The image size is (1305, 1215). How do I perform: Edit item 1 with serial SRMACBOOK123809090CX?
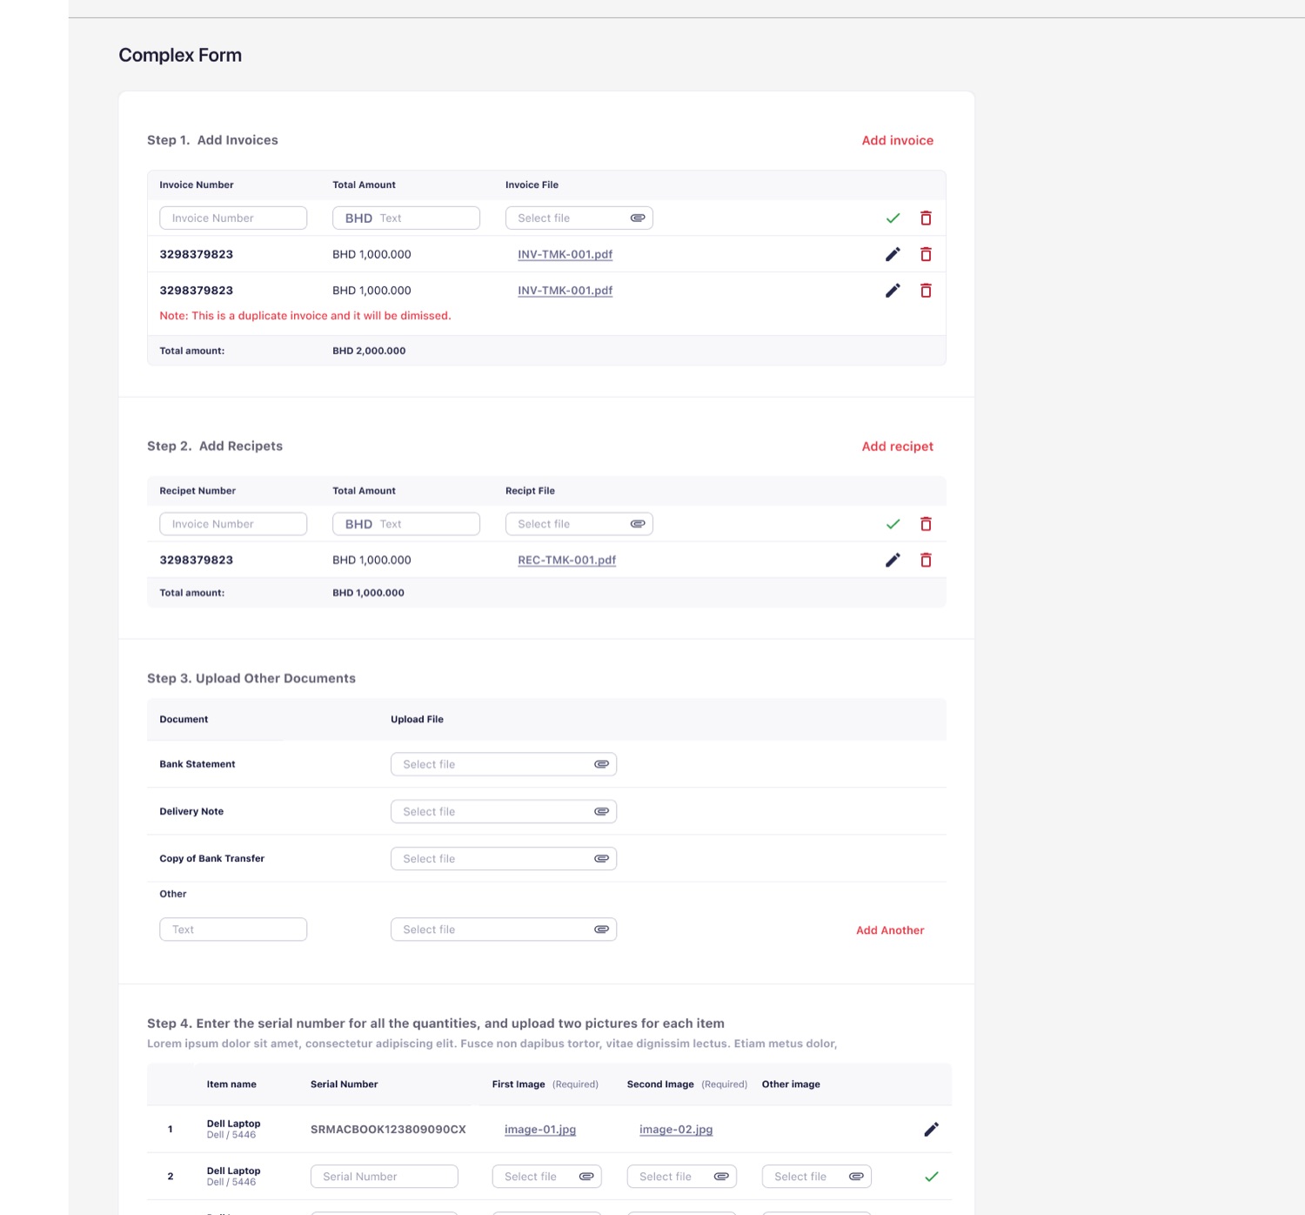(931, 1130)
